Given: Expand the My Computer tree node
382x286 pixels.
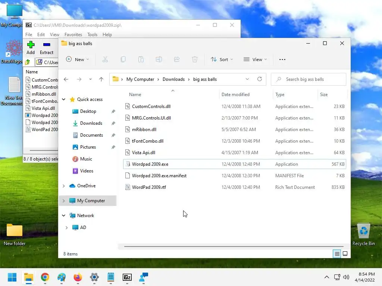Looking at the screenshot, I should pyautogui.click(x=64, y=201).
